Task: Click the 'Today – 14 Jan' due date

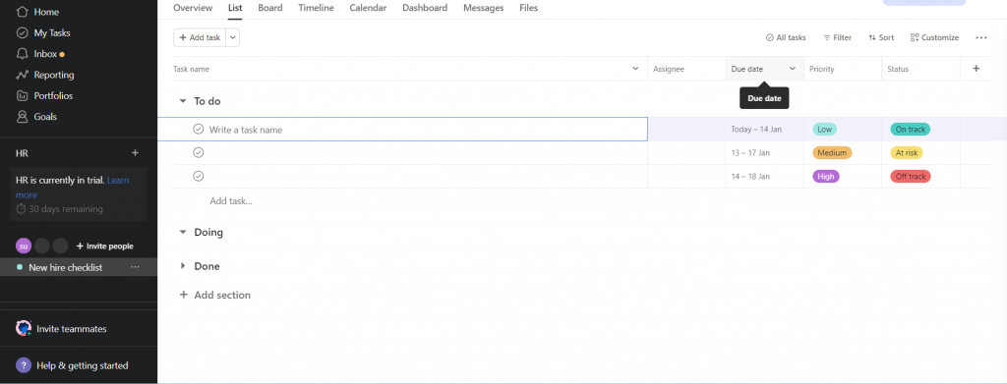Action: coord(756,129)
